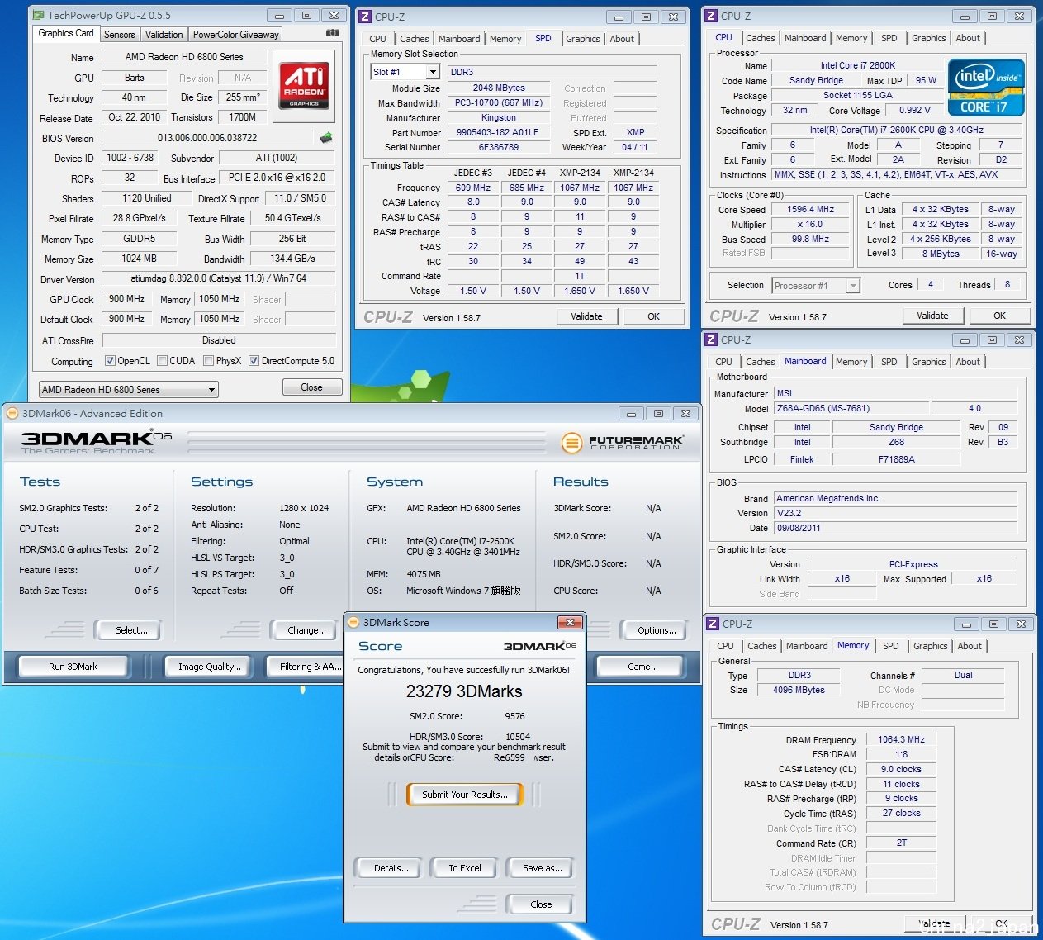1043x940 pixels.
Task: Click the Submit Your Results button
Action: pos(465,795)
